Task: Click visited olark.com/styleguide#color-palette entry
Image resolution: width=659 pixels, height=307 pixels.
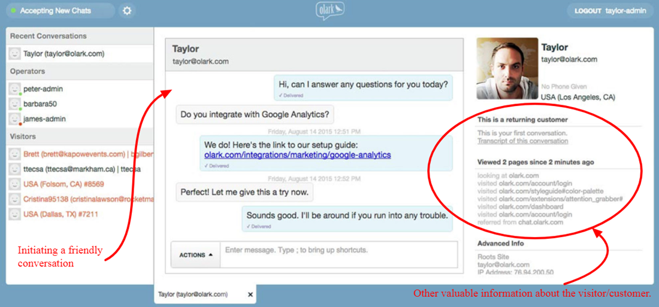Action: (x=540, y=191)
